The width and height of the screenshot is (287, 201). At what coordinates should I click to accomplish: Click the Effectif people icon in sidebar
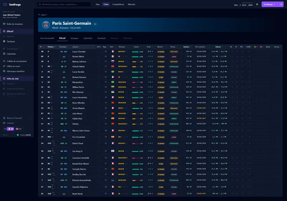coord(4,31)
